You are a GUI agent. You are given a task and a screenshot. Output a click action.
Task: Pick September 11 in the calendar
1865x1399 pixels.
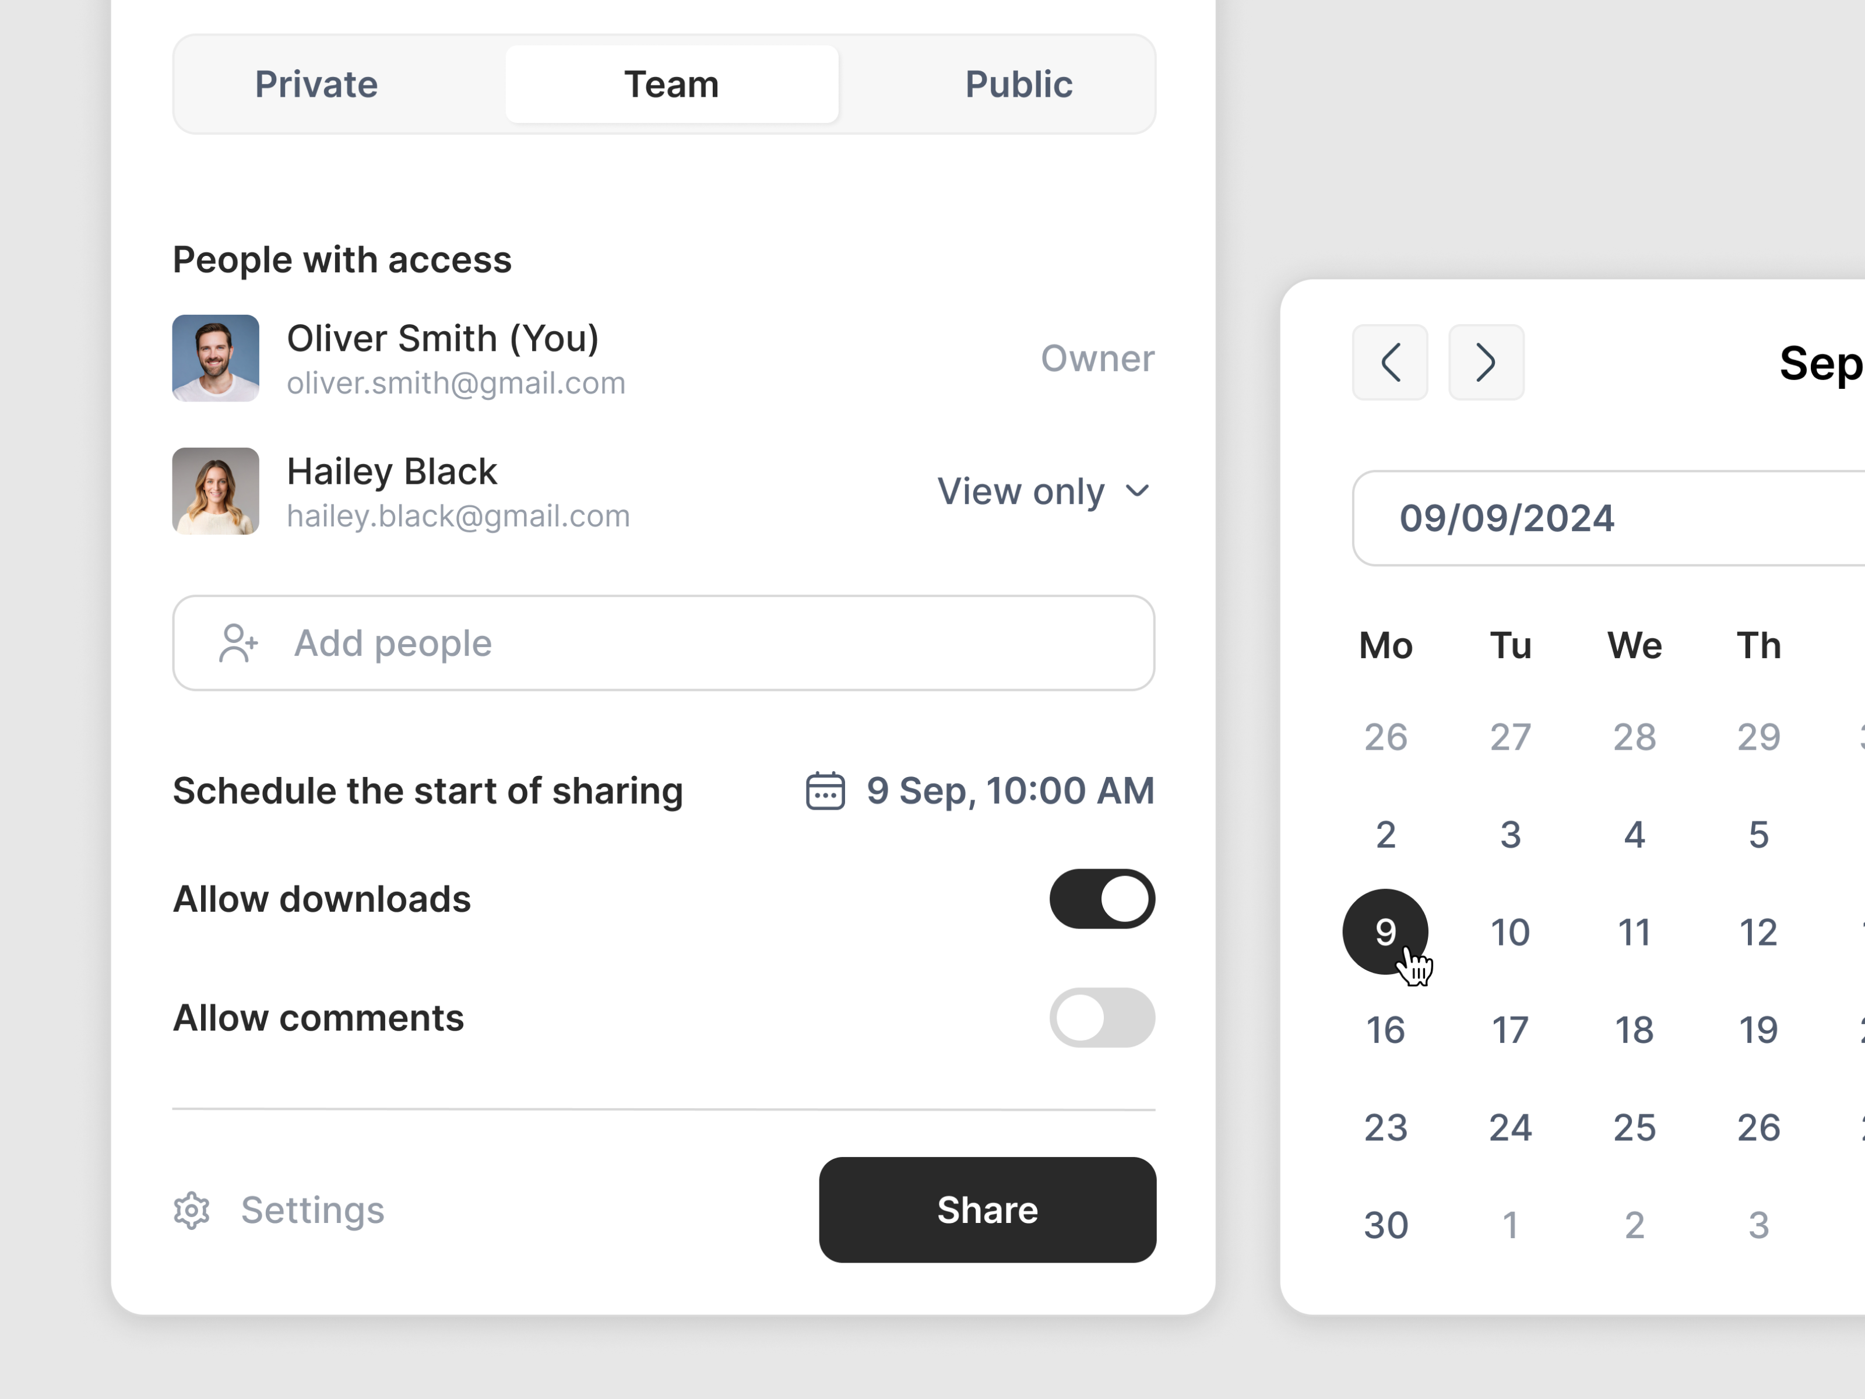coord(1634,932)
